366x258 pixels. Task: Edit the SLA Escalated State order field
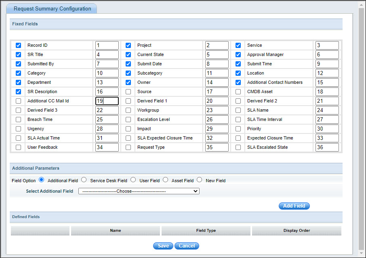pyautogui.click(x=327, y=148)
